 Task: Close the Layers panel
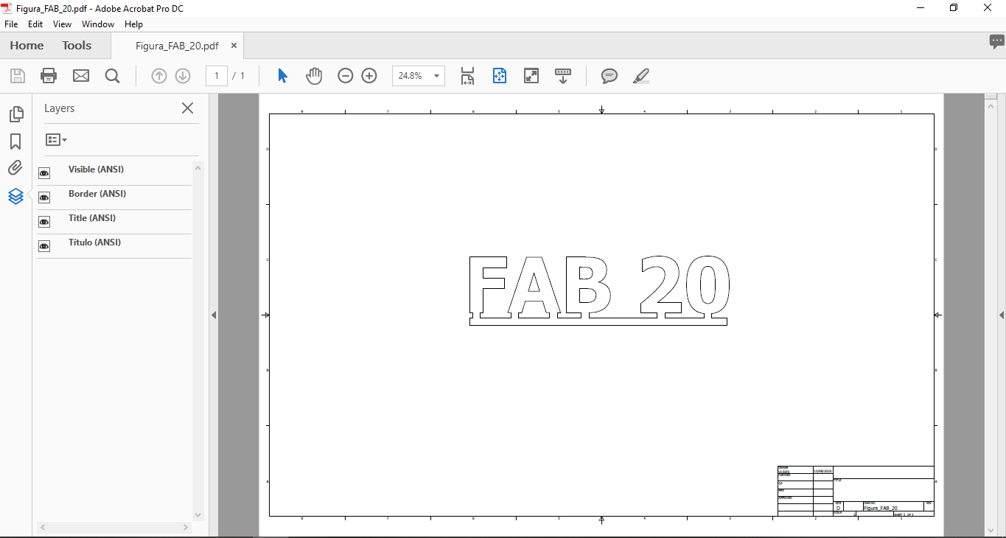click(x=187, y=108)
